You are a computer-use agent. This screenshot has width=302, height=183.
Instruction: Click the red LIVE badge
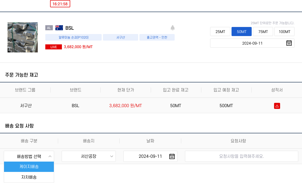pos(54,47)
